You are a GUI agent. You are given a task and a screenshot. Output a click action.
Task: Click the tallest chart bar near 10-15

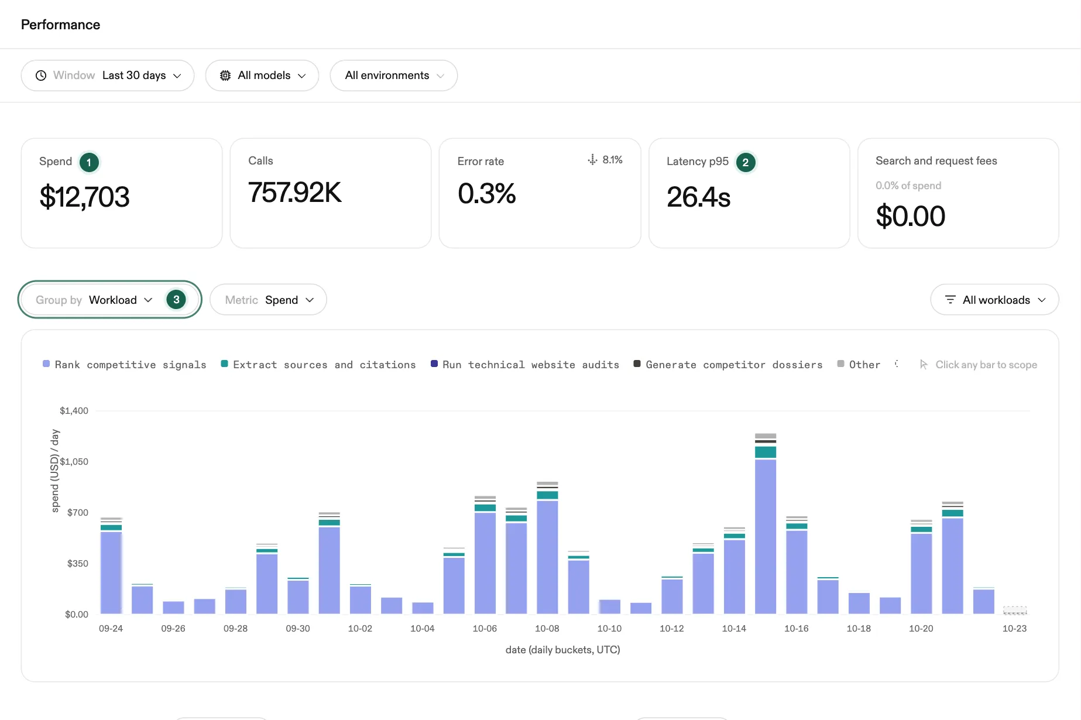(x=766, y=523)
